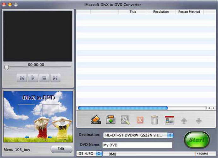Click the left blue arrow in the menu preview
The image size is (218, 158).
[27, 137]
